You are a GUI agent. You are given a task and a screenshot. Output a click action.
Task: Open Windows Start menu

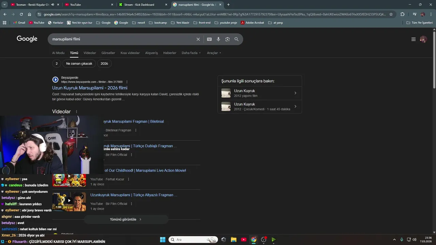pos(162,240)
